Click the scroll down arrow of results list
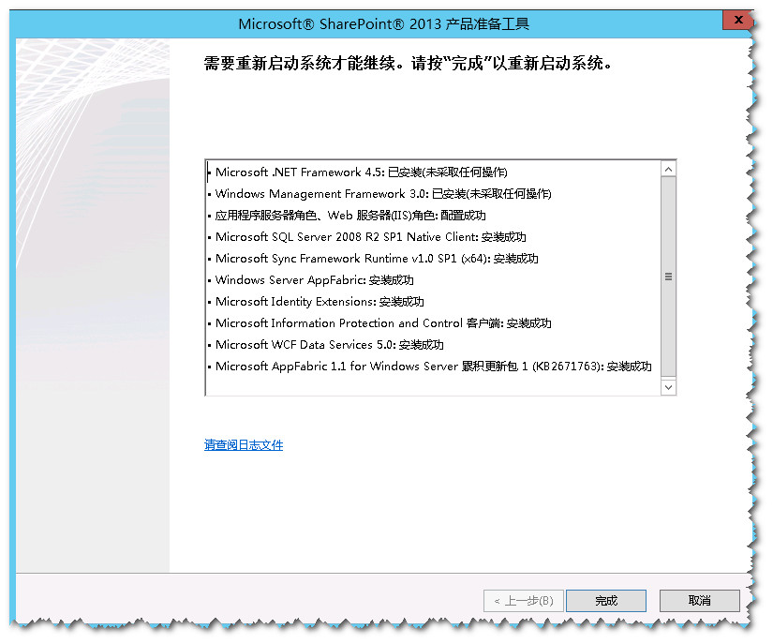The width and height of the screenshot is (773, 644). tap(668, 386)
